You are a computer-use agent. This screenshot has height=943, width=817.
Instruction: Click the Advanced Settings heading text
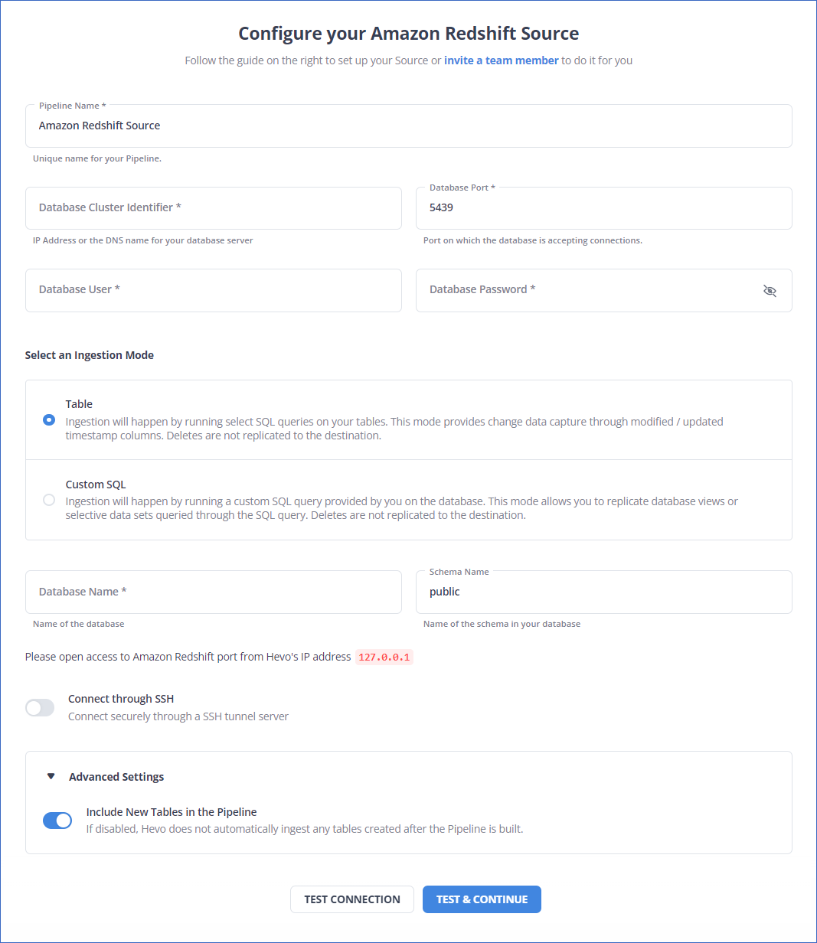click(x=116, y=777)
